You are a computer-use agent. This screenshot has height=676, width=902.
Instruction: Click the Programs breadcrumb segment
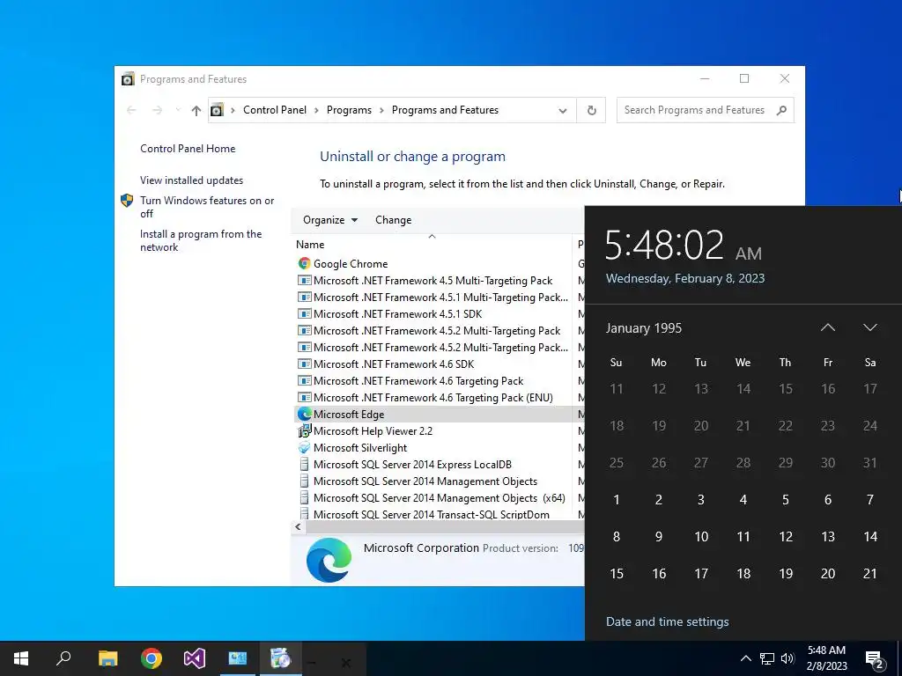(x=349, y=110)
